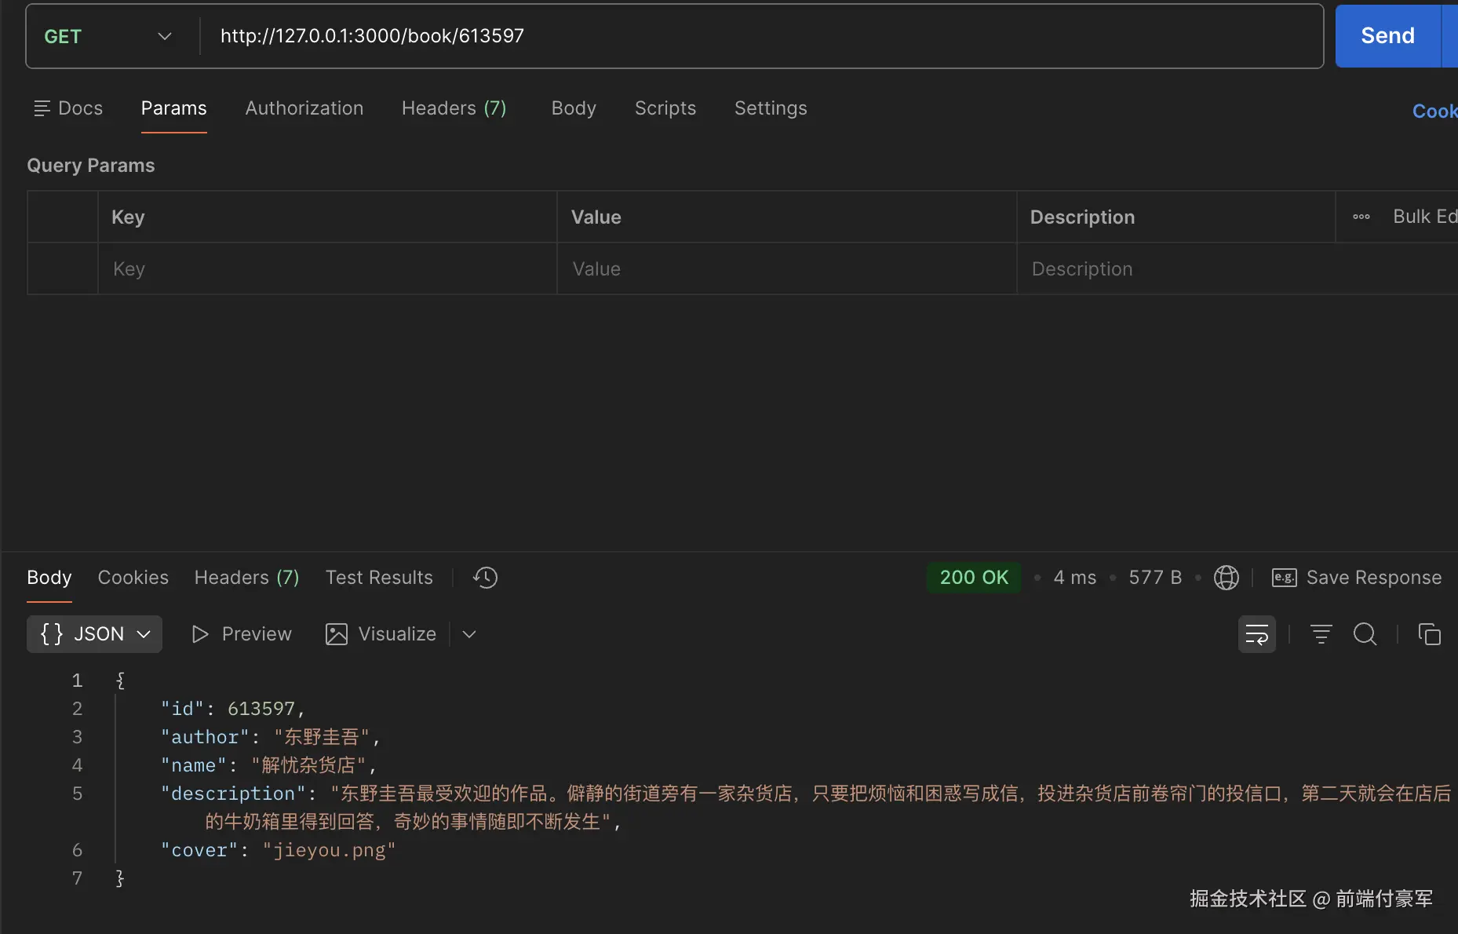
Task: Toggle the wrap lines icon
Action: pyautogui.click(x=1257, y=634)
